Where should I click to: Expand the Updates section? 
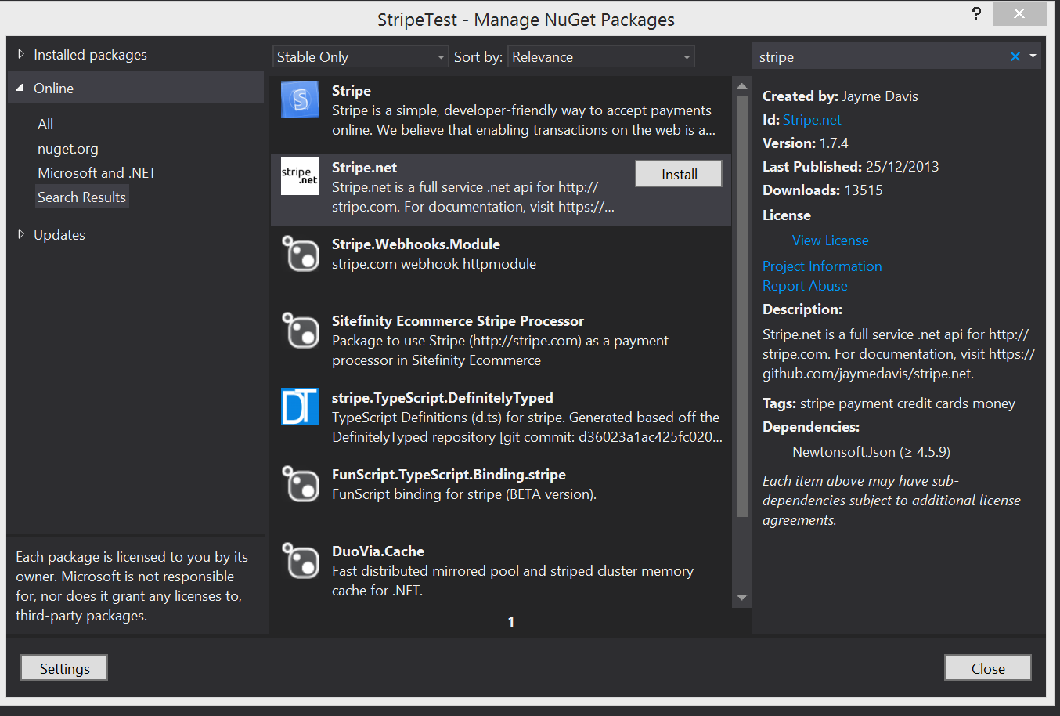(21, 234)
